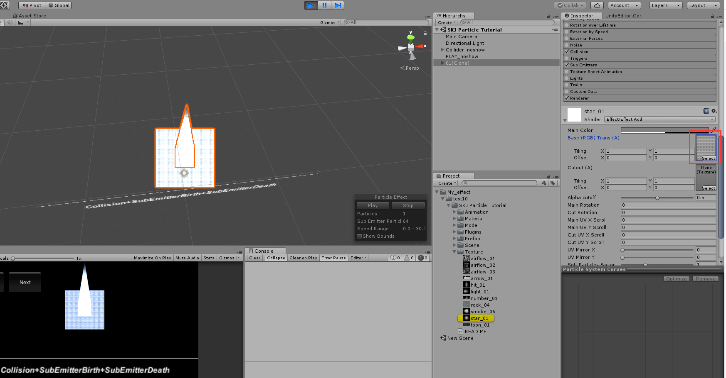726x378 pixels.
Task: Enable Texture Sheet Animation module
Action: pyautogui.click(x=566, y=71)
